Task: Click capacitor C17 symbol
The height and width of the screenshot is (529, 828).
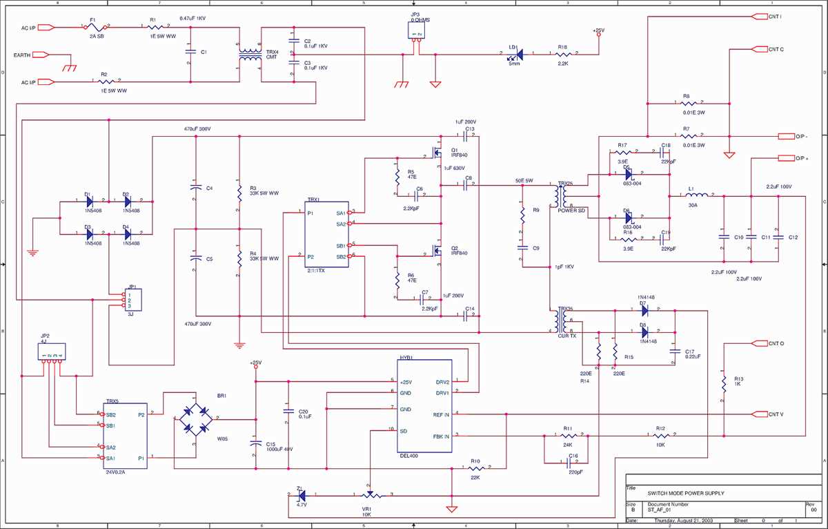Action: (x=674, y=352)
